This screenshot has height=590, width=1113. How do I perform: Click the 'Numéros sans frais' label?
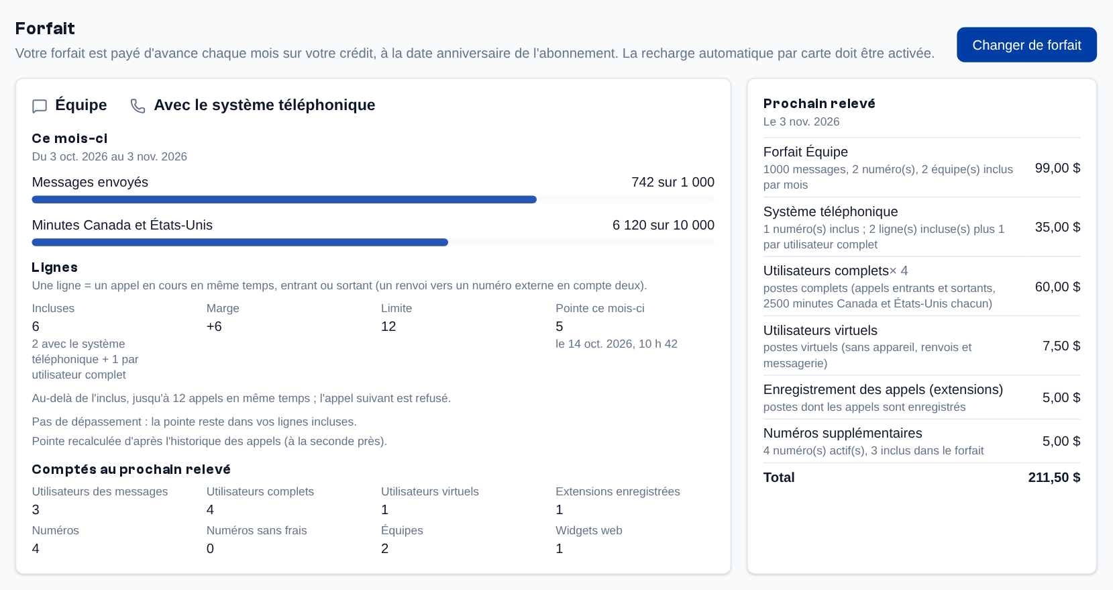pyautogui.click(x=257, y=530)
